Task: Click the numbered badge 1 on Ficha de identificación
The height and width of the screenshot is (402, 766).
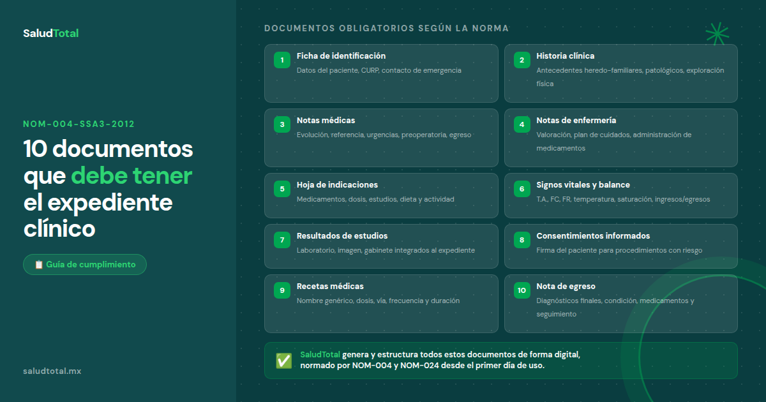Action: click(282, 59)
